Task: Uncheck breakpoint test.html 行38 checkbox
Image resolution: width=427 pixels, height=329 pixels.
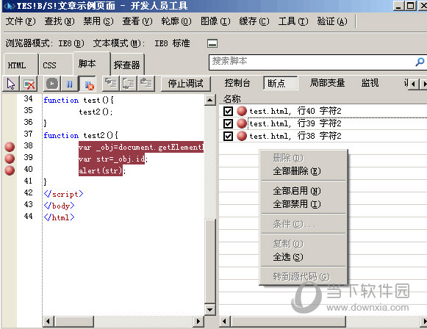Action: click(228, 136)
